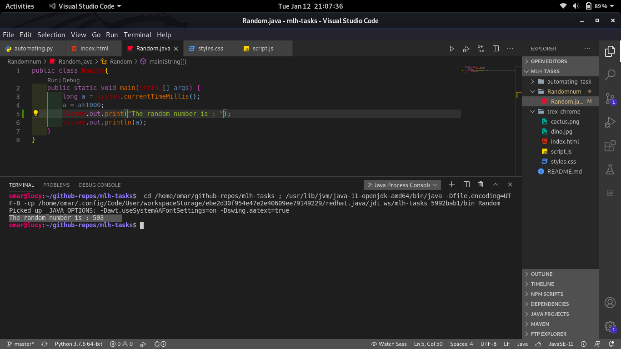Toggle the Explorer view icon
This screenshot has height=349, width=621.
tap(610, 51)
